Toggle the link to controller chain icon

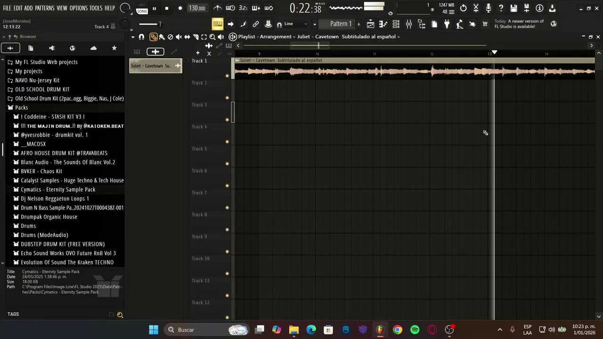click(256, 24)
